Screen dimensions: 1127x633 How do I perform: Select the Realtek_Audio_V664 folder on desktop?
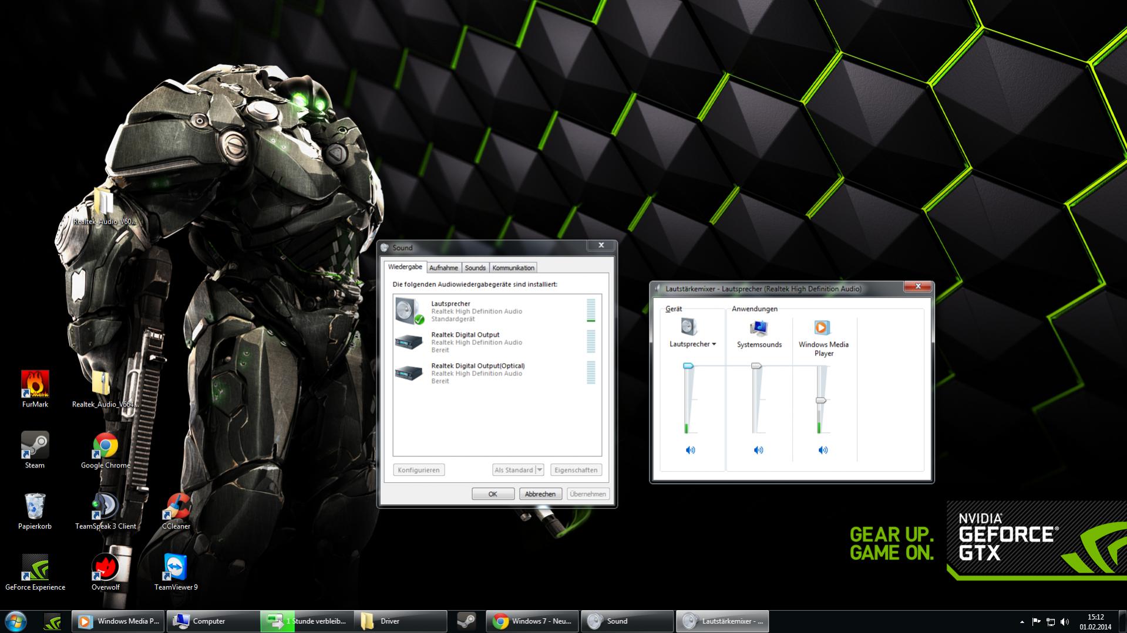pos(105,388)
